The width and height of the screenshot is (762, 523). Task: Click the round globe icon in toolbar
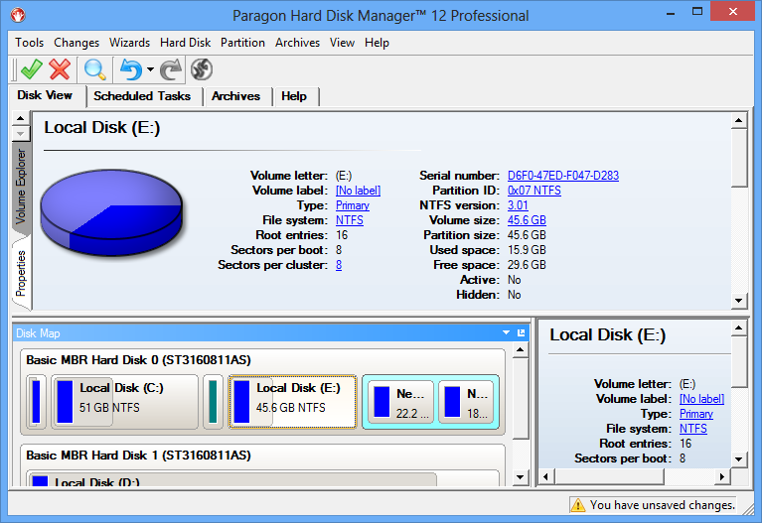[x=202, y=68]
